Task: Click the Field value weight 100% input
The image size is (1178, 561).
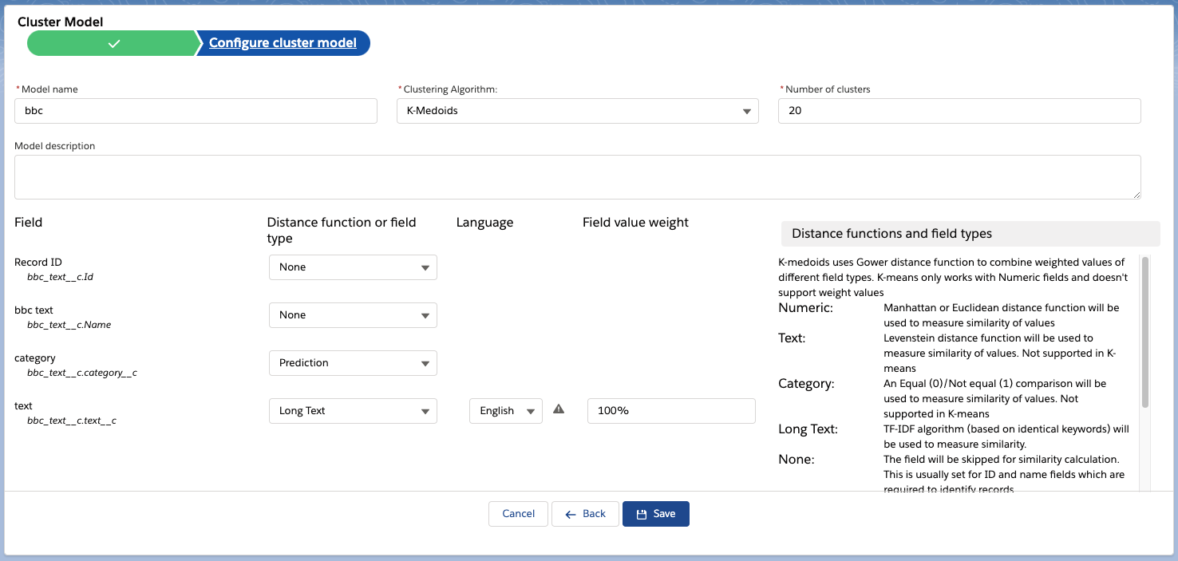Action: (x=671, y=411)
